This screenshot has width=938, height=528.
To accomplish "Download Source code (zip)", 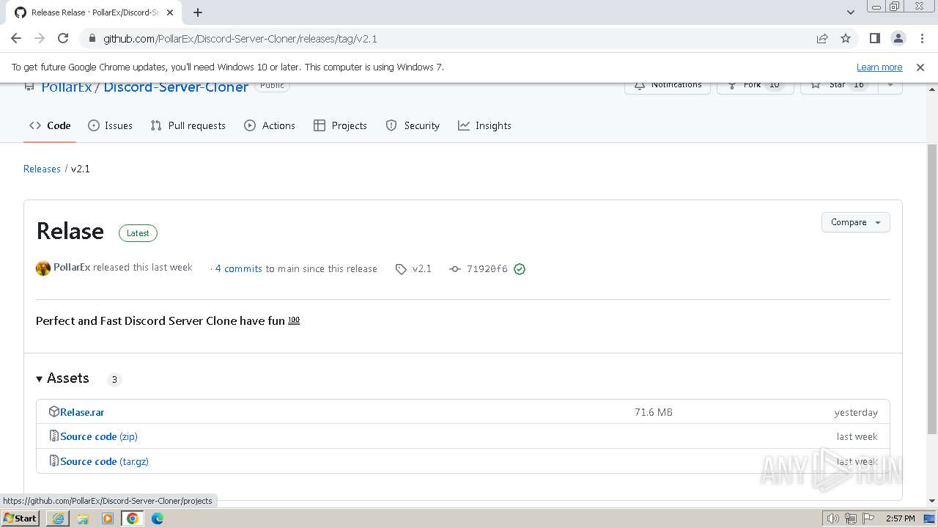I will [99, 436].
